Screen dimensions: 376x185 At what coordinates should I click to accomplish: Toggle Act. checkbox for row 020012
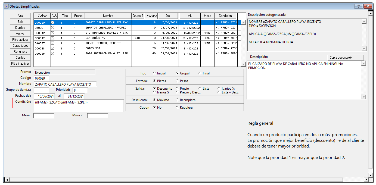(x=53, y=33)
